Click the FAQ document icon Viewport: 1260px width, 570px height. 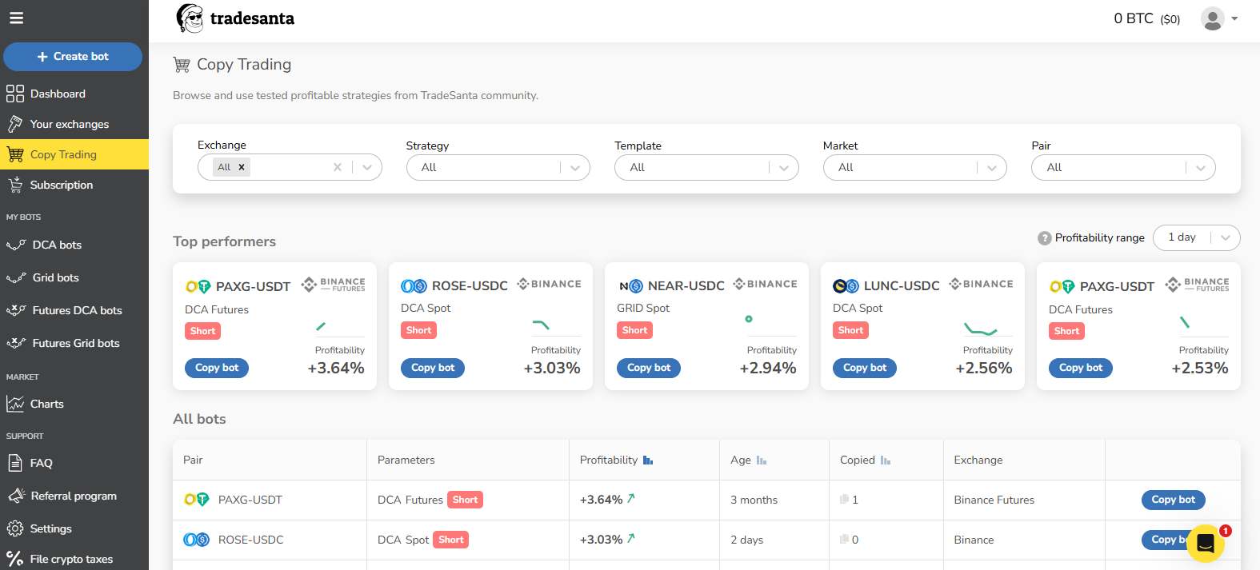click(15, 463)
